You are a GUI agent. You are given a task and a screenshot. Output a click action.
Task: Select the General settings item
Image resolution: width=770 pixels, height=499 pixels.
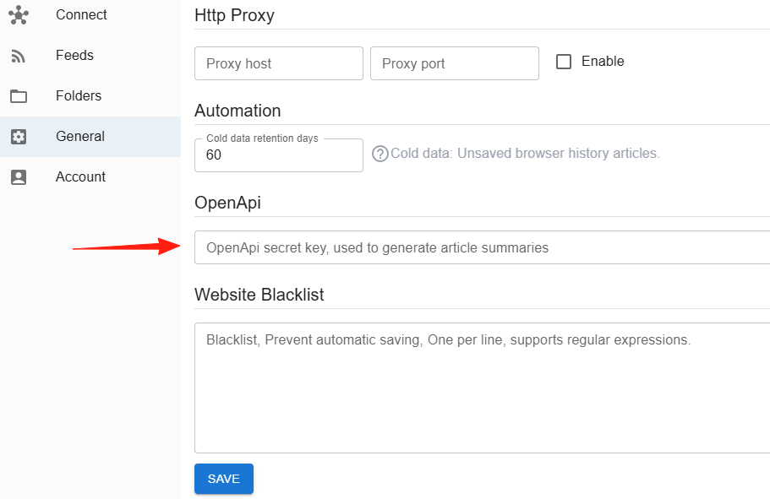(x=90, y=137)
